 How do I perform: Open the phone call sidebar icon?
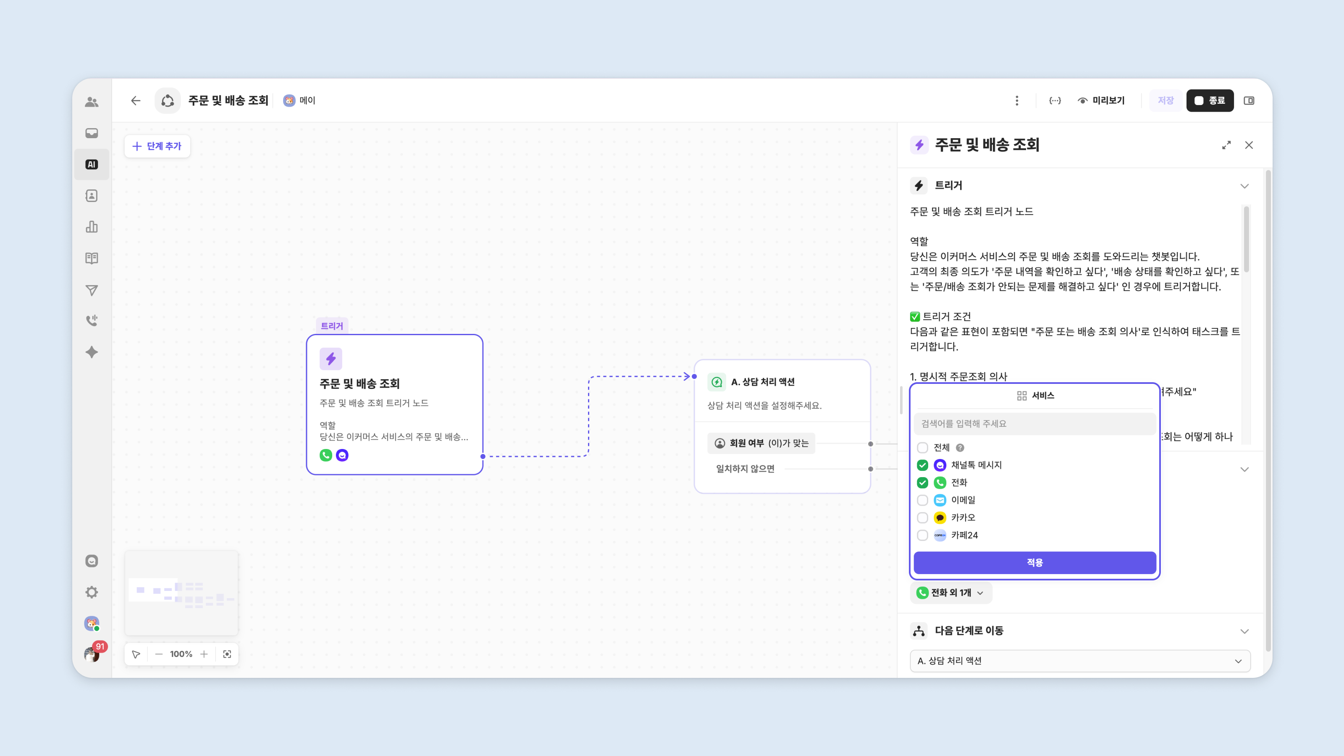click(91, 320)
